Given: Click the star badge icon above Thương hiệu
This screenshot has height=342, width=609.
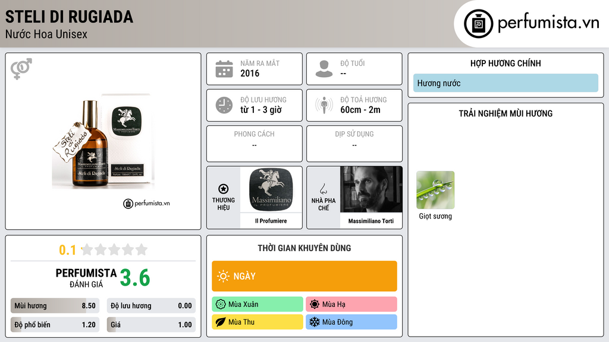Looking at the screenshot, I should (x=224, y=189).
